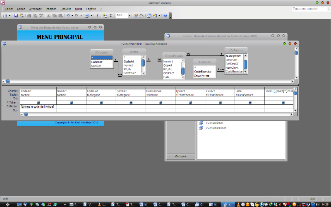Open the 'Tout' top values dropdown
This screenshot has width=331, height=207.
pos(129,16)
